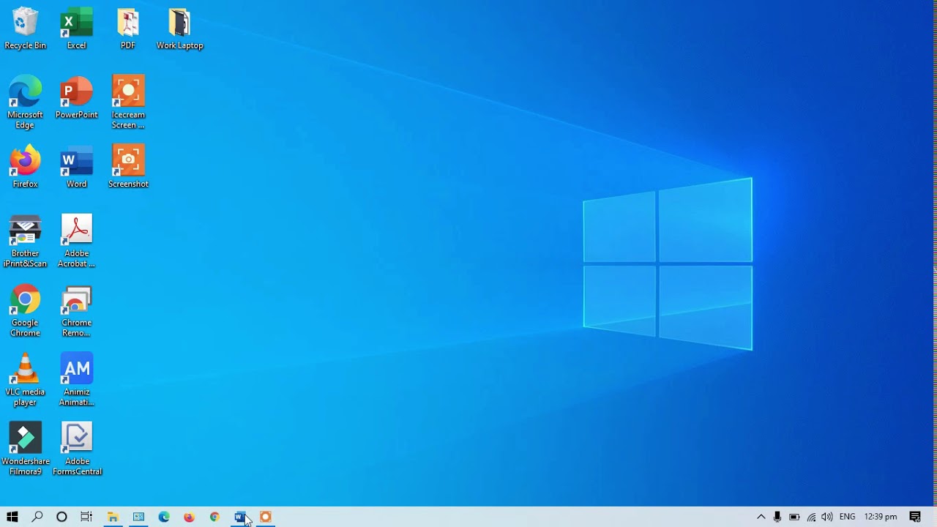Open volume speaker tray icon
This screenshot has width=937, height=527.
coord(827,517)
